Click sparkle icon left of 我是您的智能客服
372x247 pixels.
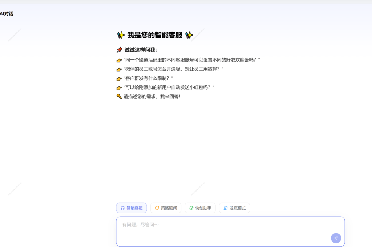121,35
